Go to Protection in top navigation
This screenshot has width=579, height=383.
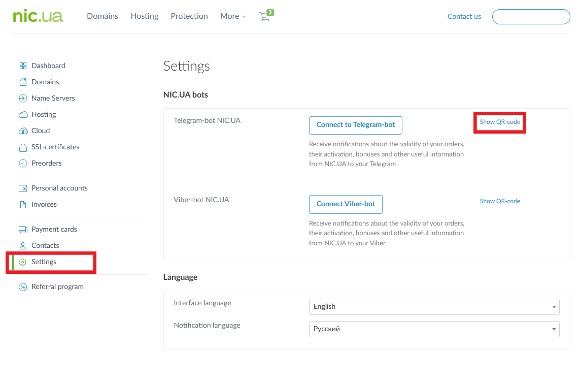tap(189, 16)
